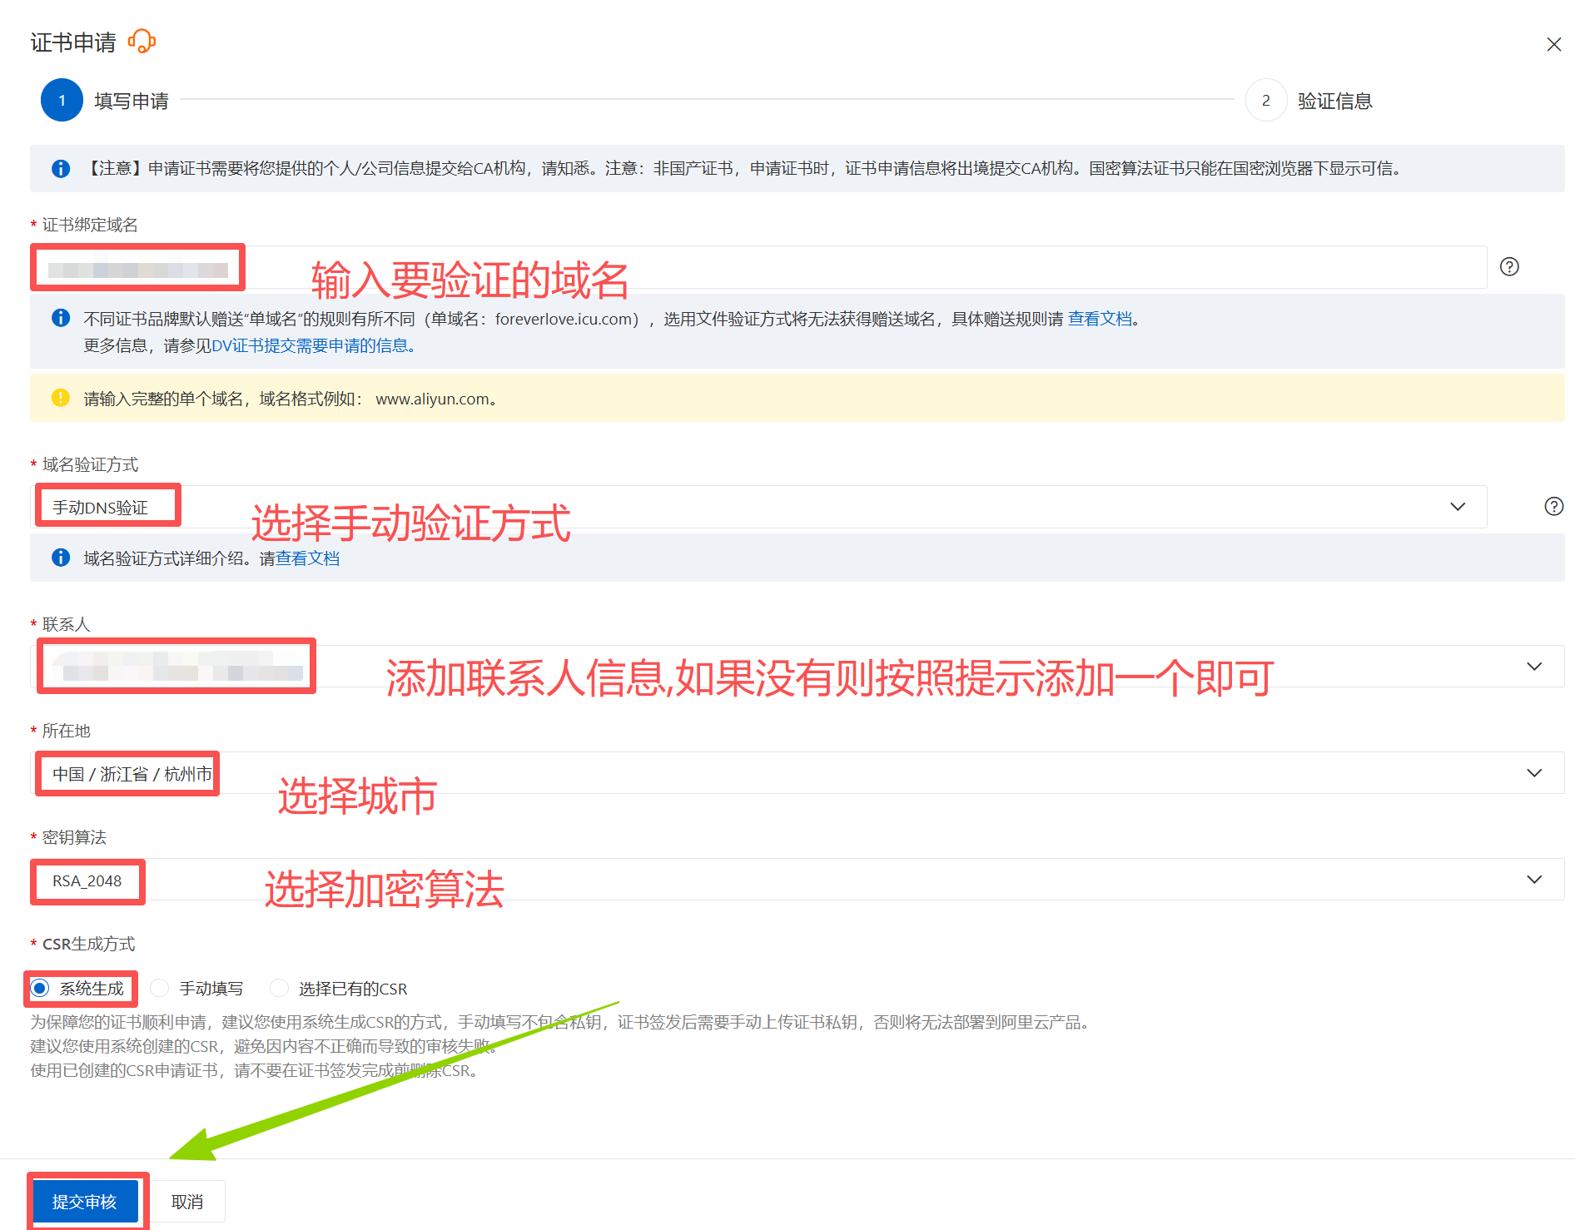Click the 中国 / 浙江省 / 杭州市 location value
Viewport: 1575px width, 1230px height.
pyautogui.click(x=132, y=774)
